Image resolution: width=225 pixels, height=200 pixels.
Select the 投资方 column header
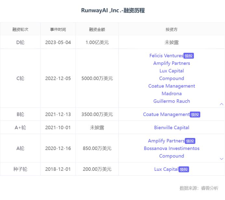pyautogui.click(x=171, y=29)
